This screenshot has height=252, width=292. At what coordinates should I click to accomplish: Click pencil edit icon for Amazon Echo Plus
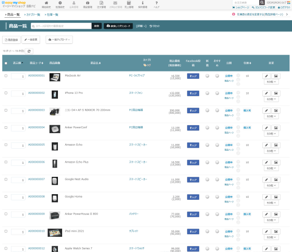pos(266,162)
